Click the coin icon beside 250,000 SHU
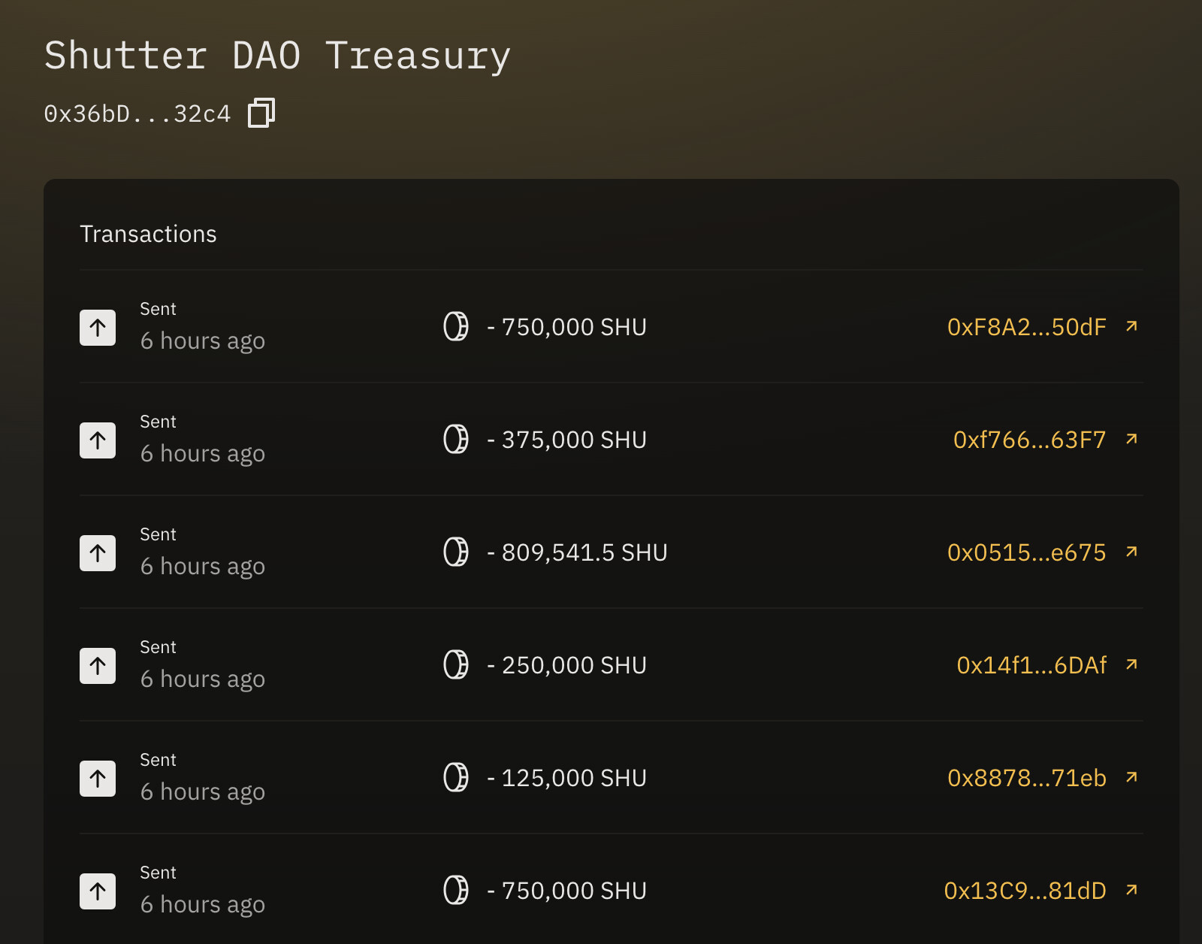Viewport: 1202px width, 944px height. click(x=456, y=664)
